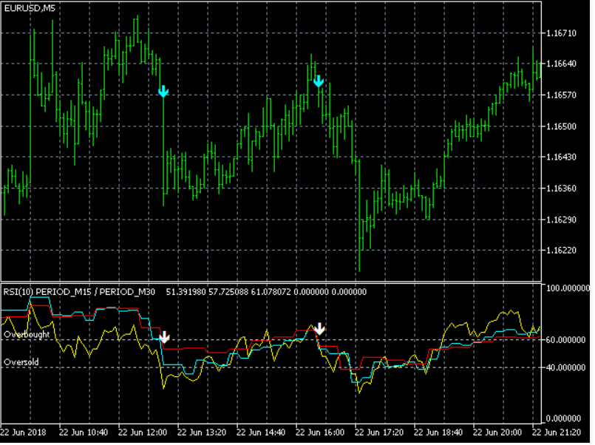
Task: Select the RSI value 57.725088
Action: [228, 292]
